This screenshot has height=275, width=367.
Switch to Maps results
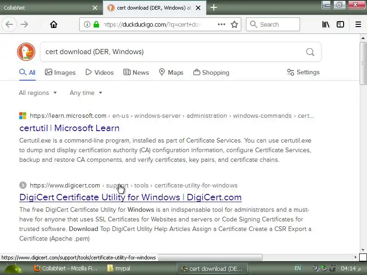pos(171,72)
